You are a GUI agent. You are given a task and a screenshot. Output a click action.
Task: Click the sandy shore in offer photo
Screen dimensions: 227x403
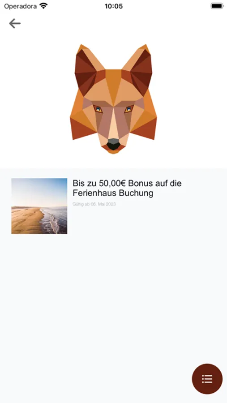coord(26,221)
